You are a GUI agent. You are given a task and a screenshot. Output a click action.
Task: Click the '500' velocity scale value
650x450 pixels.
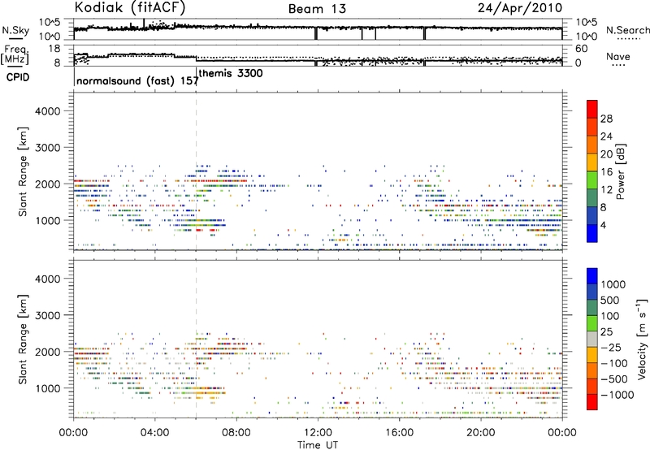[612, 301]
